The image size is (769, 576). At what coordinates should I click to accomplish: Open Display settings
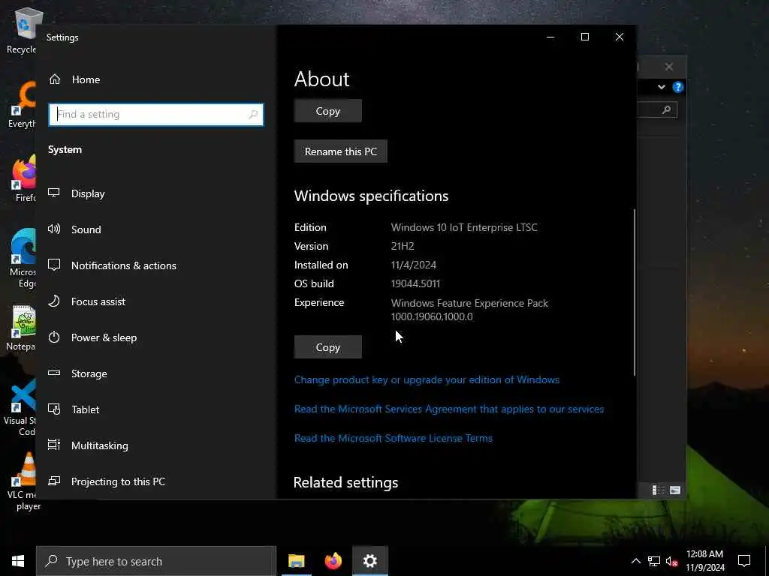[88, 193]
